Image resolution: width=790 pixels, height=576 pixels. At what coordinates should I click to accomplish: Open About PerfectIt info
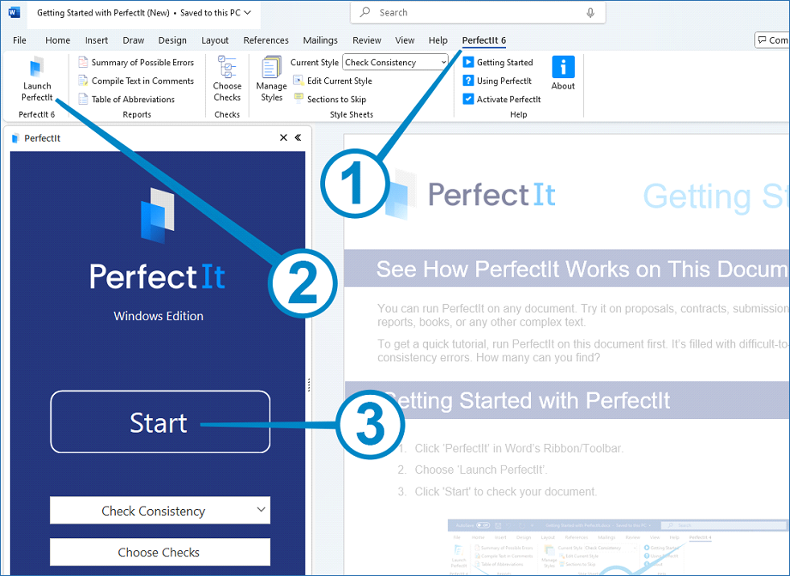point(563,73)
